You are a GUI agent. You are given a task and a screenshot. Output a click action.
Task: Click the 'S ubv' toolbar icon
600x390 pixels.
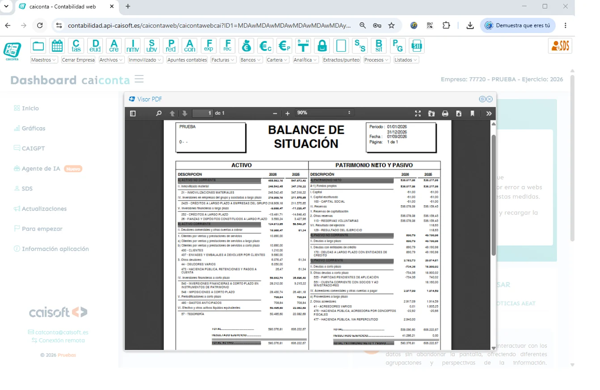[x=152, y=46]
